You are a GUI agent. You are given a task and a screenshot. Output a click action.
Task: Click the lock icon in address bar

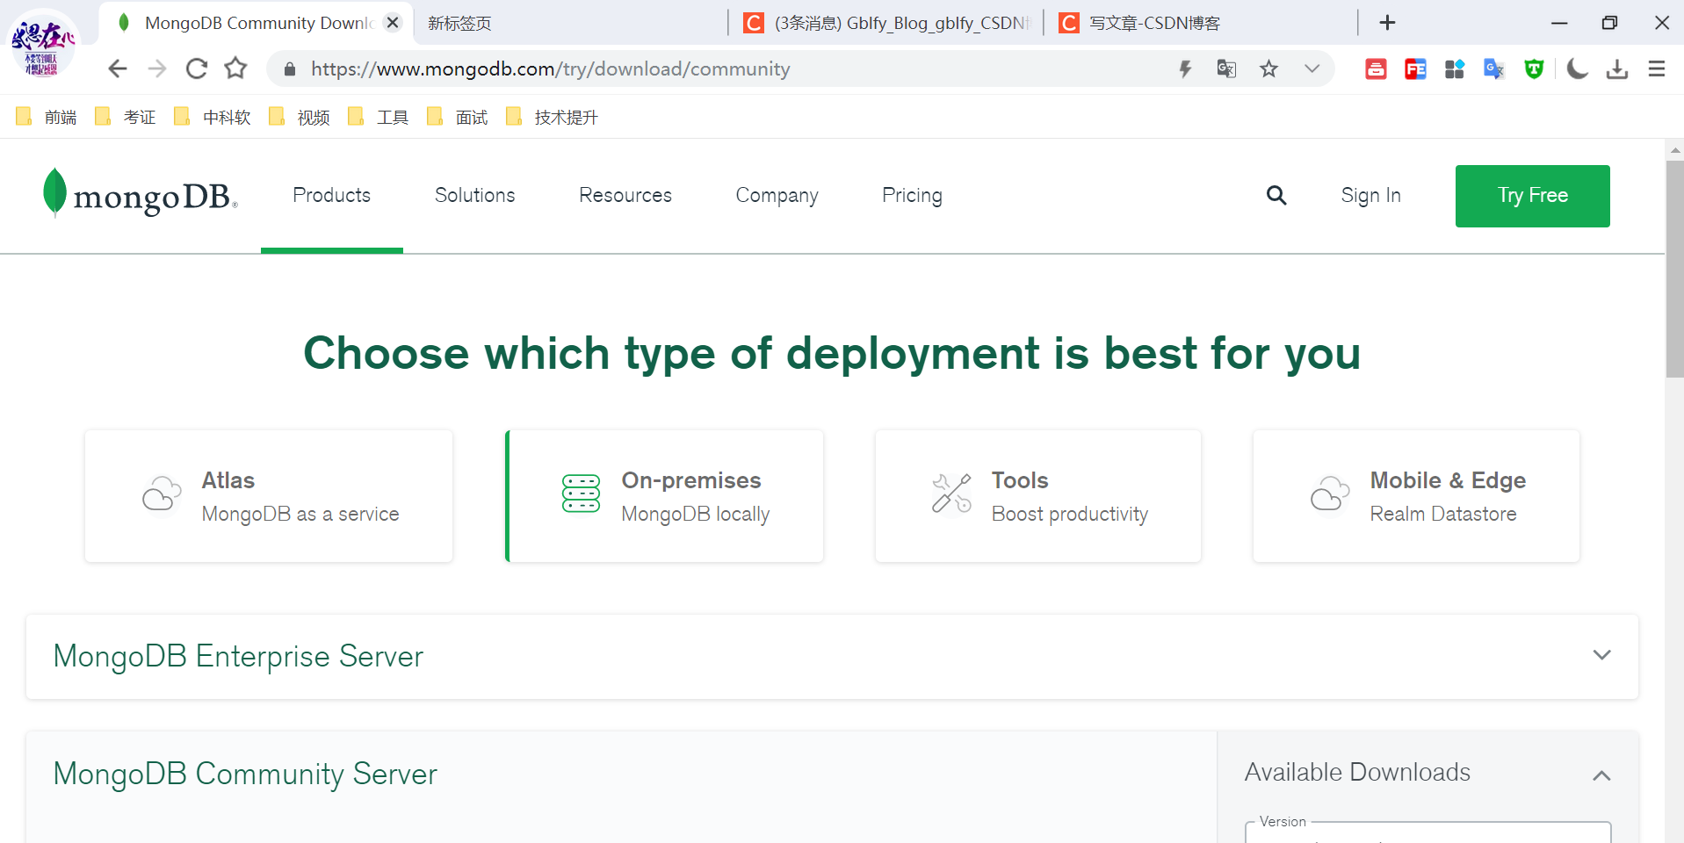coord(290,68)
